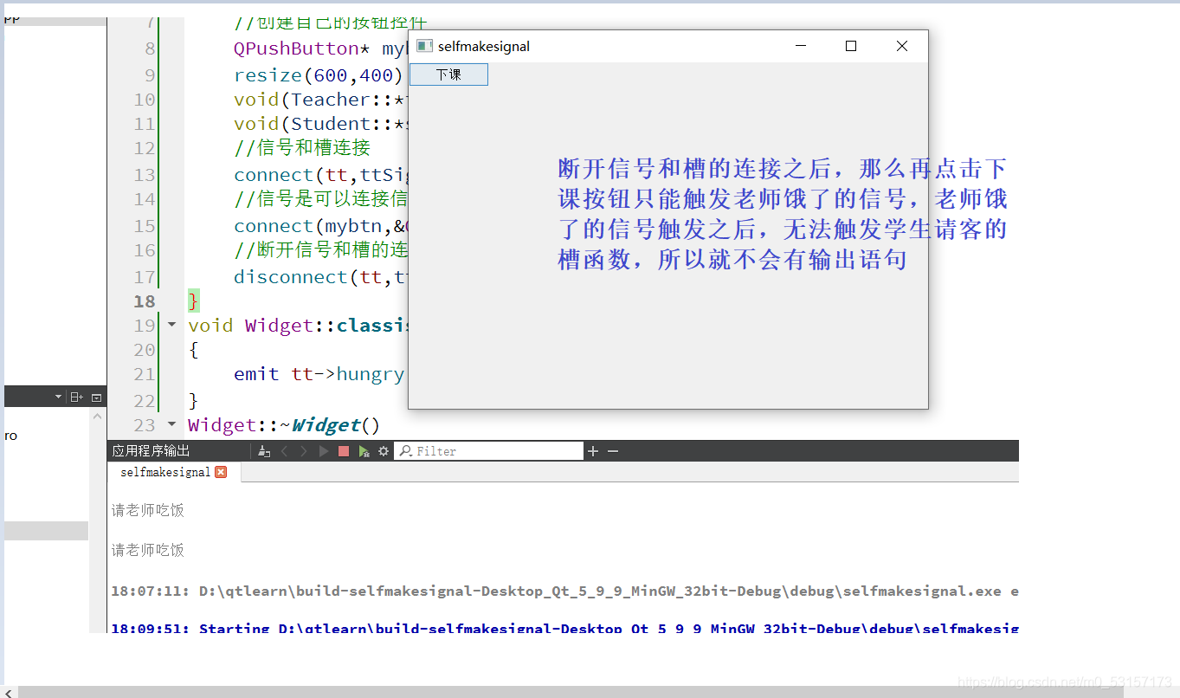Click the second 请老师吃饭 output line
1180x698 pixels.
pyautogui.click(x=148, y=550)
